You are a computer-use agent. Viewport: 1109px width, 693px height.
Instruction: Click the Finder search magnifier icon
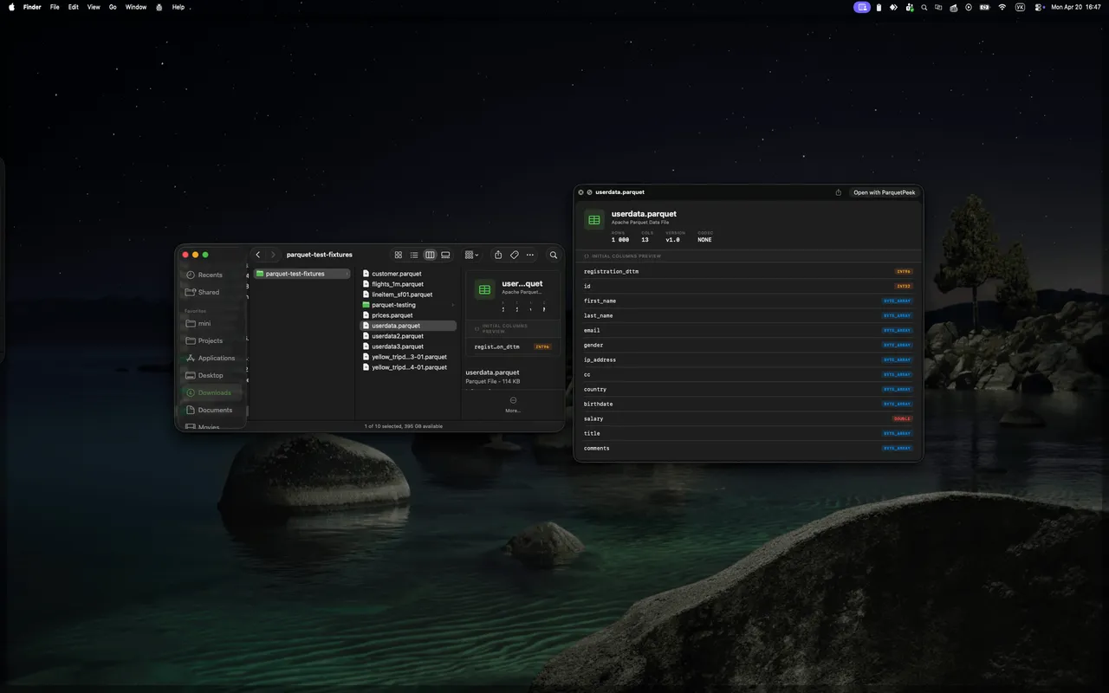tap(554, 255)
